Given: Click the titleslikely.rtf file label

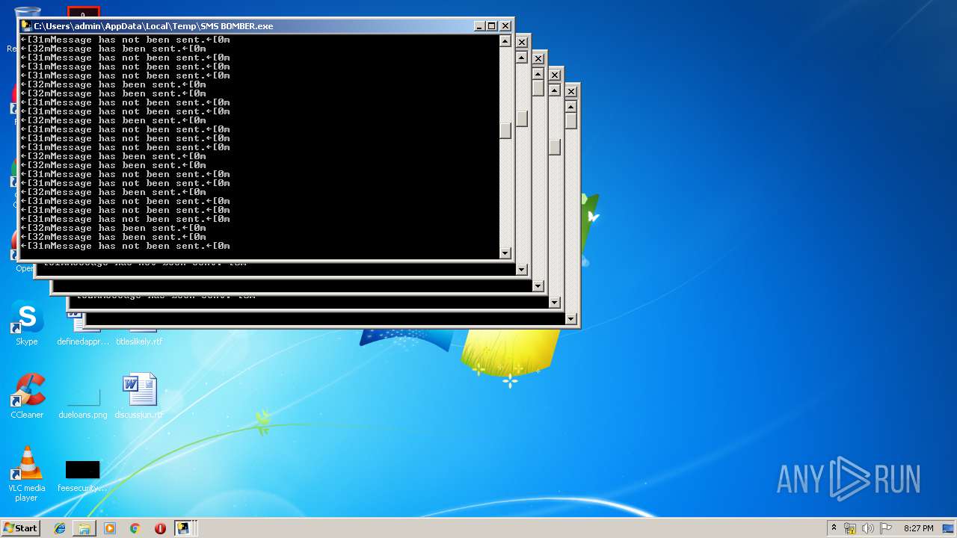Looking at the screenshot, I should coord(139,341).
